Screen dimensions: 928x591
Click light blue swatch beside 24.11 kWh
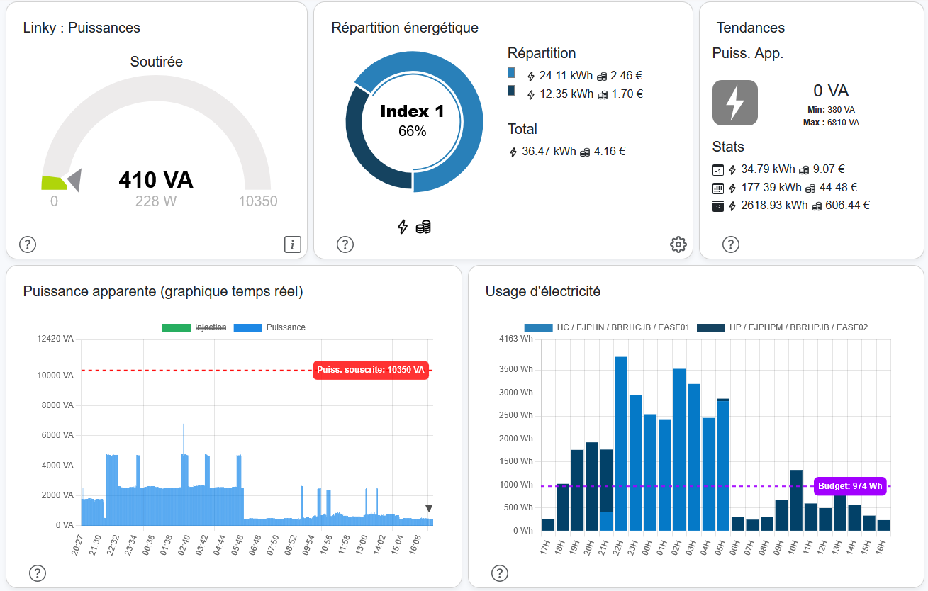tap(511, 73)
